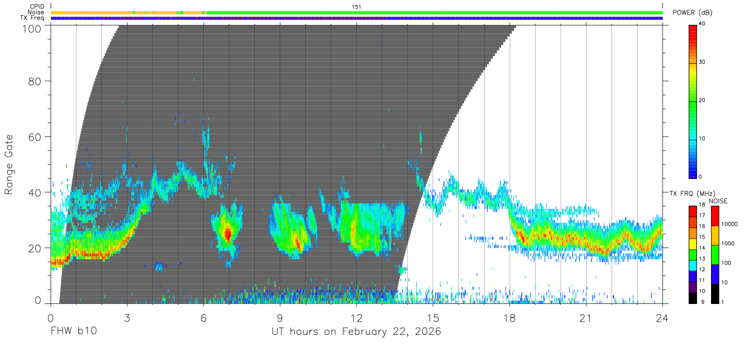Click the '0' label on POWER scale
This screenshot has width=745, height=344.
coord(701,177)
